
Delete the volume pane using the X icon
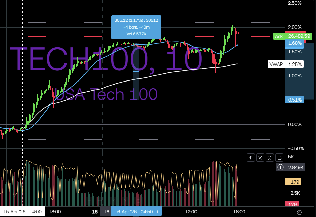coord(260,157)
